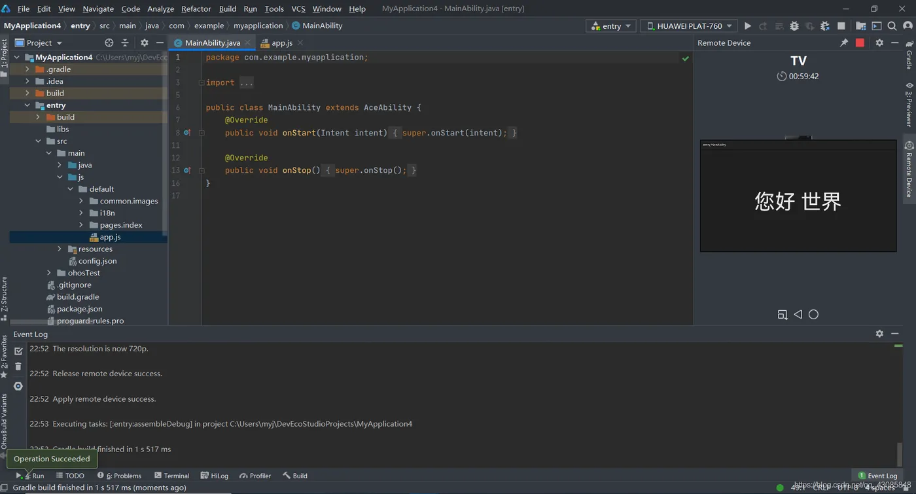Collapse the entry module node
This screenshot has width=916, height=494.
click(27, 105)
